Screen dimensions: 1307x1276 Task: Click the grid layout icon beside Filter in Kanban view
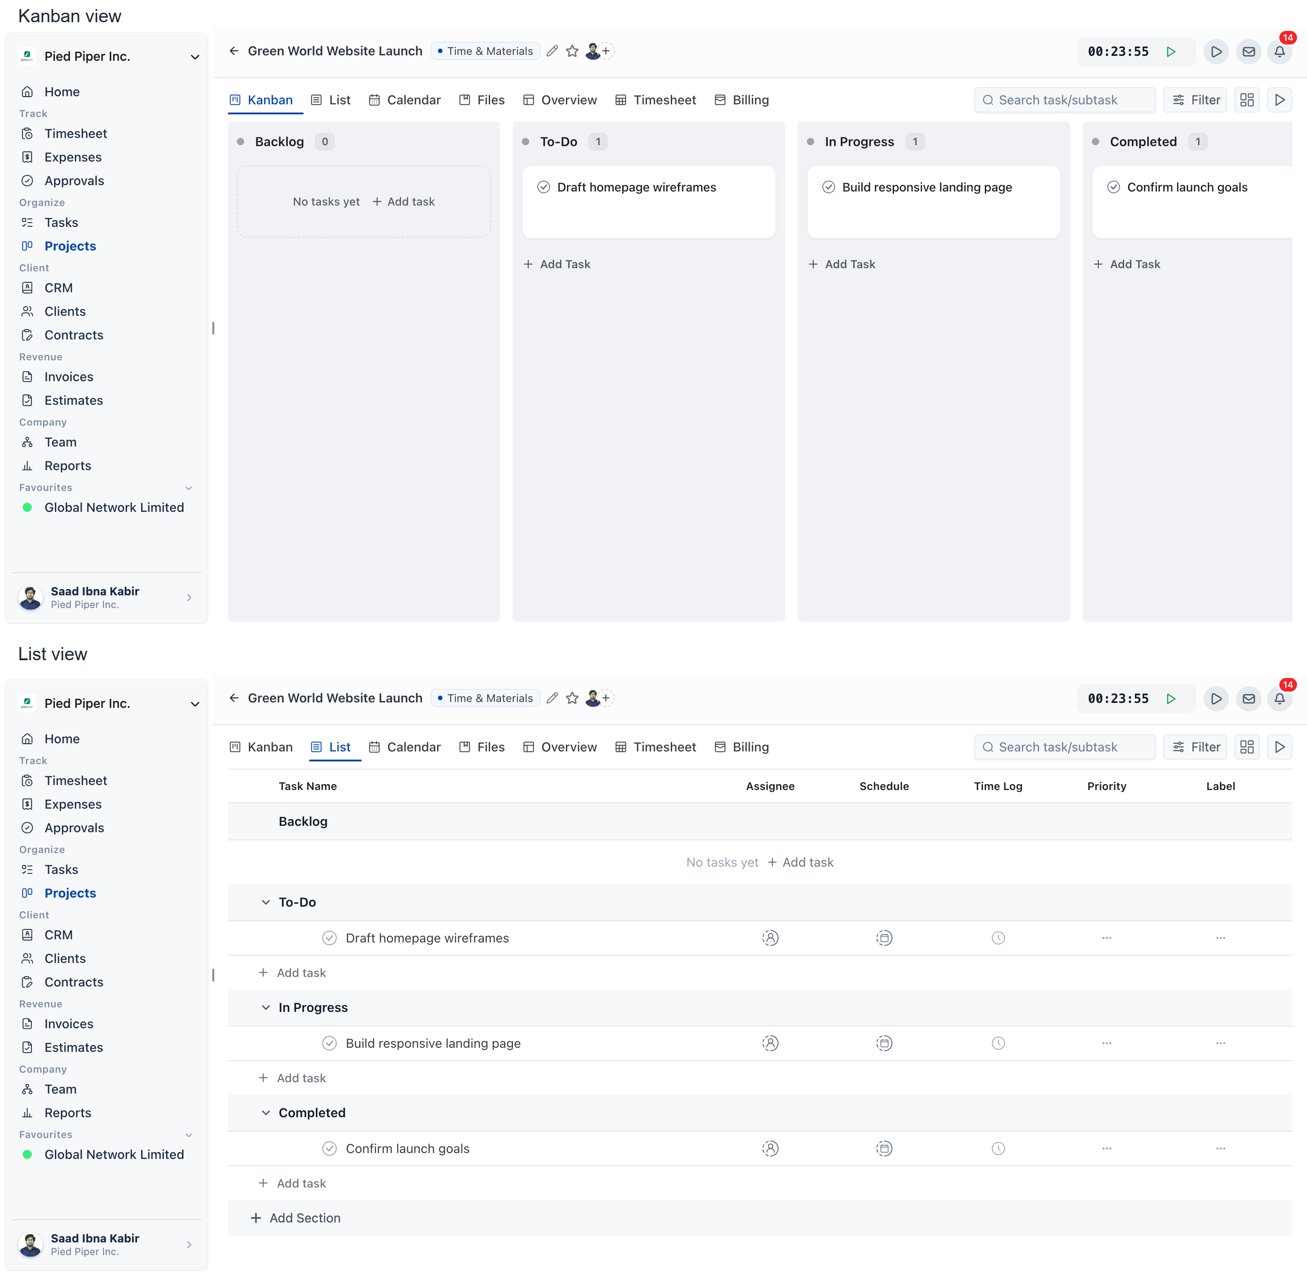coord(1247,100)
